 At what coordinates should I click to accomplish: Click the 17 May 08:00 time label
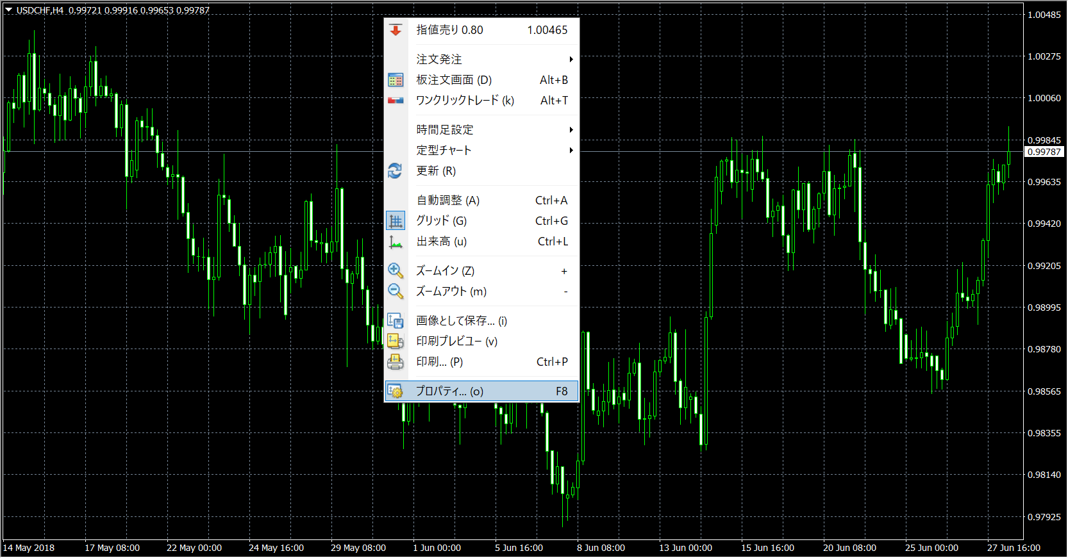coord(112,548)
